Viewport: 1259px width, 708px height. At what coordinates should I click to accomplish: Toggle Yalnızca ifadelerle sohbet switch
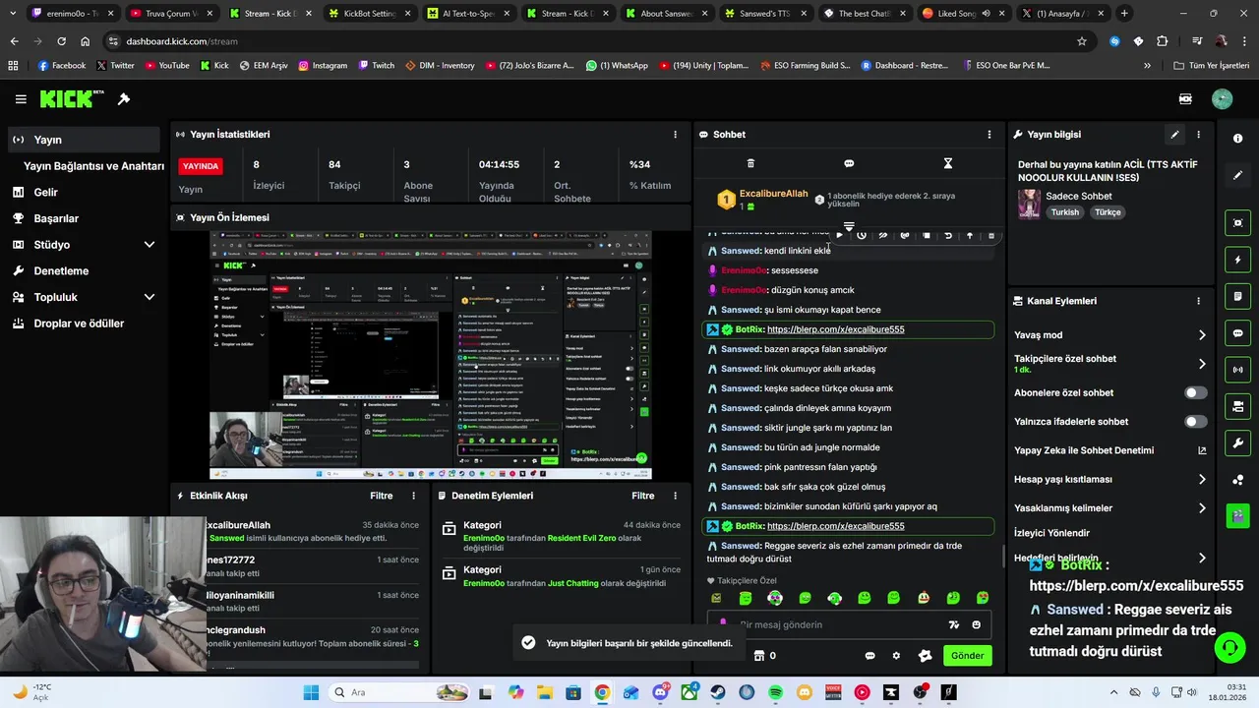coord(1195,422)
